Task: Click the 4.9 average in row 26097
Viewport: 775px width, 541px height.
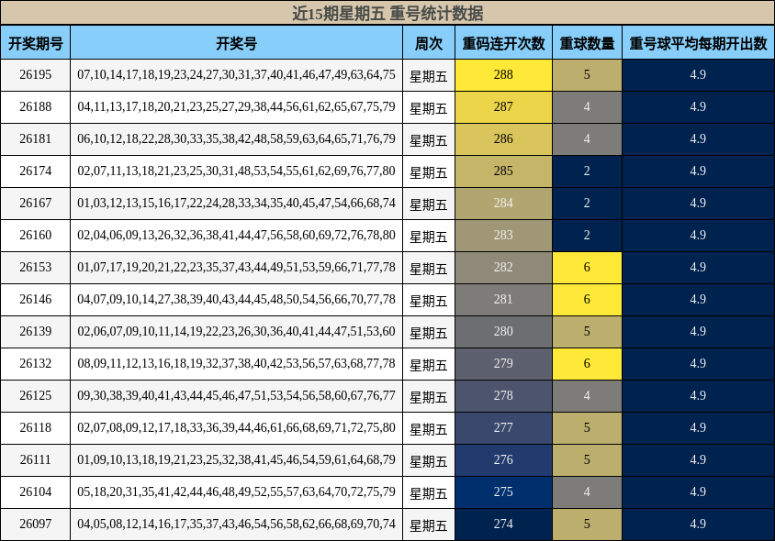Action: pyautogui.click(x=698, y=524)
